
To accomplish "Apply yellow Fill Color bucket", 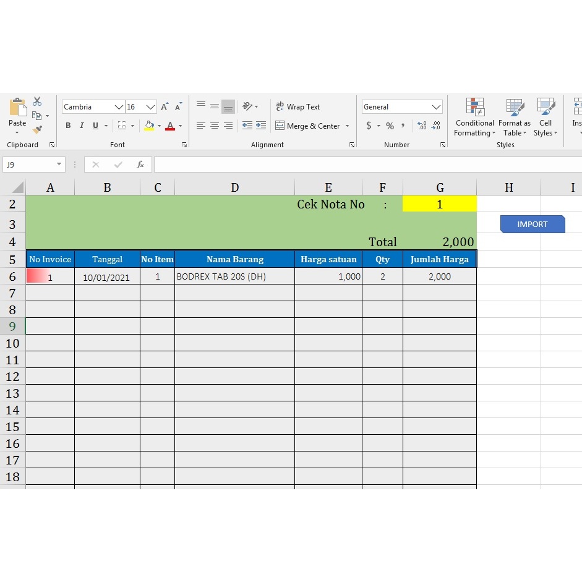I will pyautogui.click(x=149, y=126).
